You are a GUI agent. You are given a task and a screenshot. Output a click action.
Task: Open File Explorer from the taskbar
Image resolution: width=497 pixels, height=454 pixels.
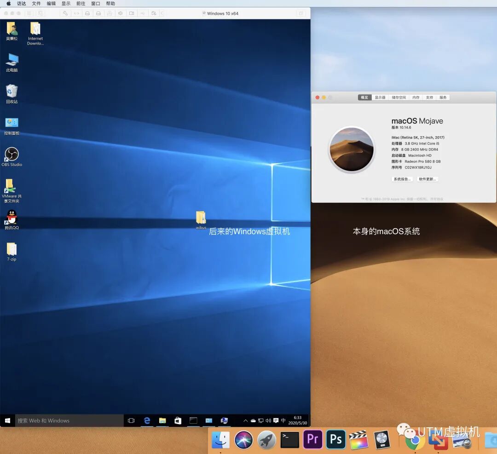tap(162, 420)
